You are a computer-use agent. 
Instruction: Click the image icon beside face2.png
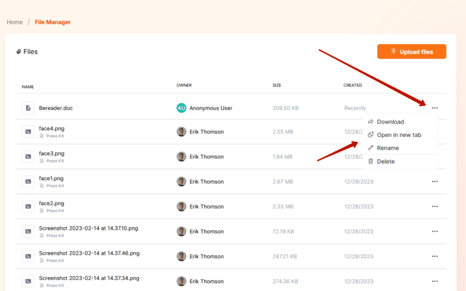tap(29, 206)
